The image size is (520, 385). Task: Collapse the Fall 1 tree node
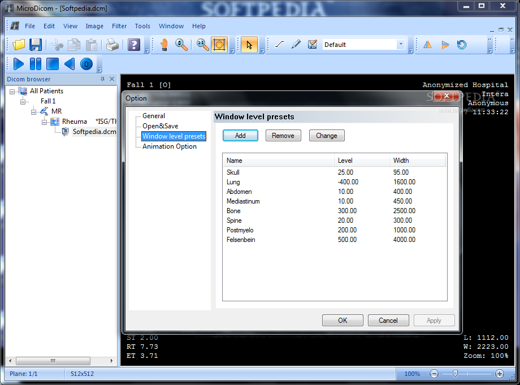click(23, 102)
